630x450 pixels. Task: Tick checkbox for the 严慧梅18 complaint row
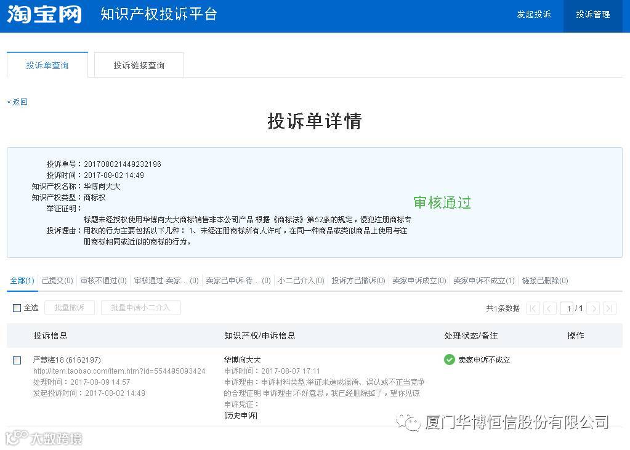pyautogui.click(x=17, y=360)
